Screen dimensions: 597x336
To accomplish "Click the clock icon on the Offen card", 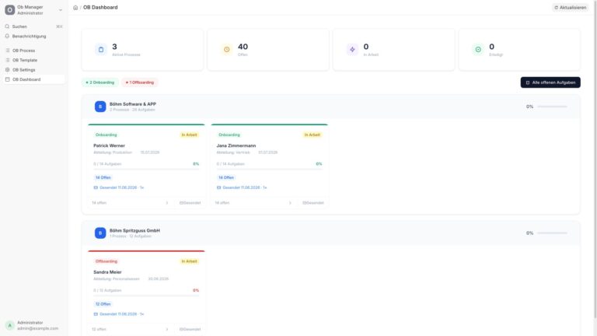I will click(x=226, y=50).
